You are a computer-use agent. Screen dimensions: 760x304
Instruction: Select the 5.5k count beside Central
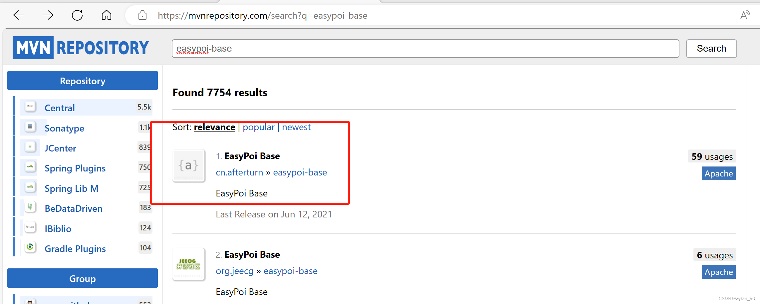(x=144, y=107)
